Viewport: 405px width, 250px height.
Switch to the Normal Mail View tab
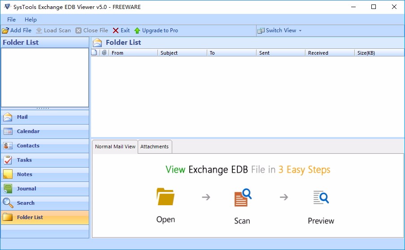click(x=115, y=147)
